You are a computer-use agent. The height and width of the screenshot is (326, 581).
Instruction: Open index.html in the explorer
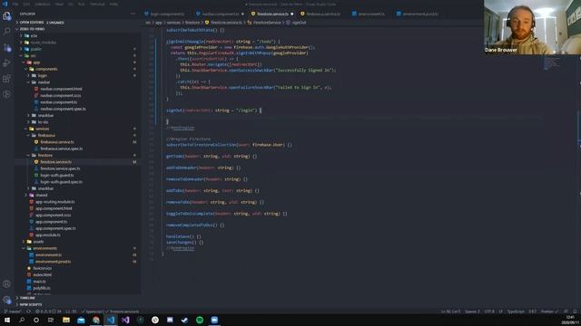[43, 275]
